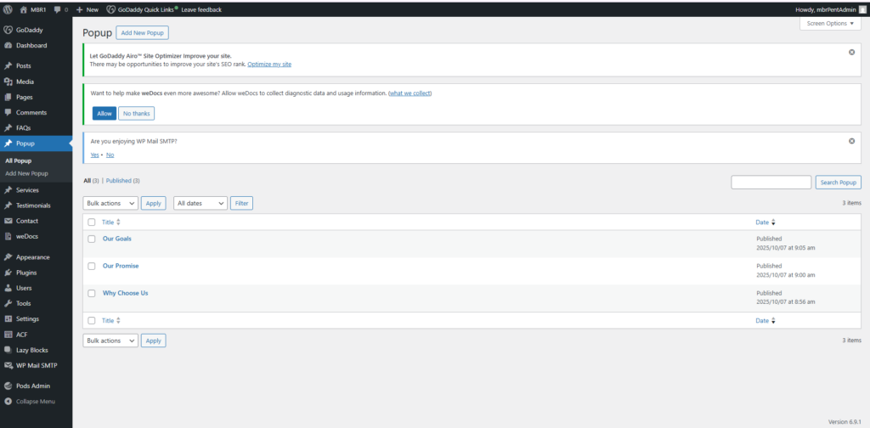The height and width of the screenshot is (428, 870).
Task: Open Add New Popup in sidebar submenu
Action: click(26, 173)
